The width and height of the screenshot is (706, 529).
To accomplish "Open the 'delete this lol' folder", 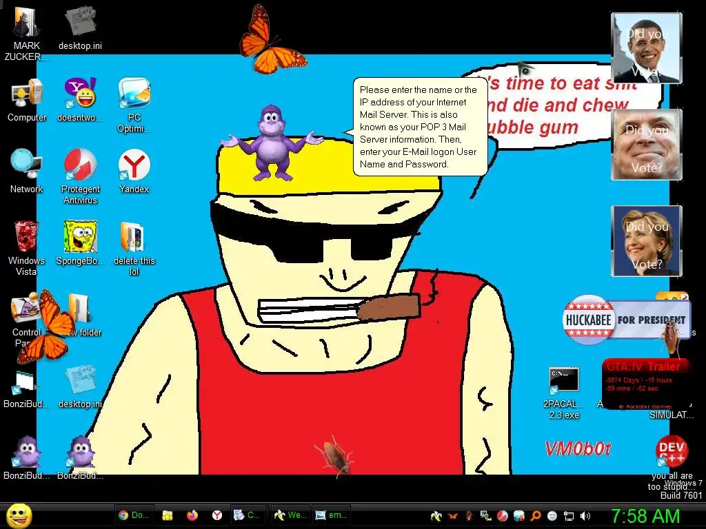I will pos(134,248).
